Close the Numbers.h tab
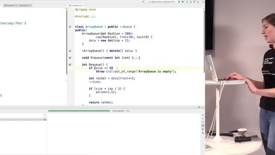275x155 pixels. pyautogui.click(x=17, y=6)
